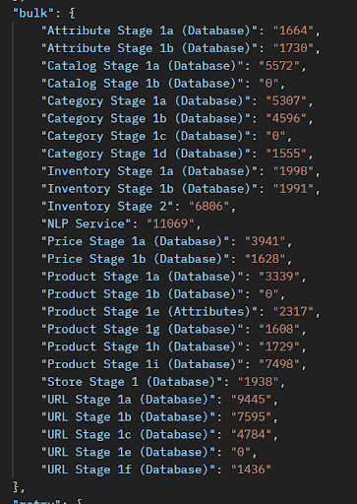This screenshot has height=504, width=357.
Task: Click the "Catalog Stage 1b (Database)" key
Action: (x=143, y=84)
